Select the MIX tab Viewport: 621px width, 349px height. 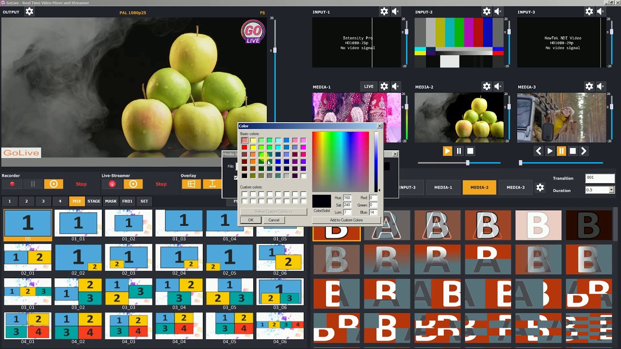click(x=77, y=201)
